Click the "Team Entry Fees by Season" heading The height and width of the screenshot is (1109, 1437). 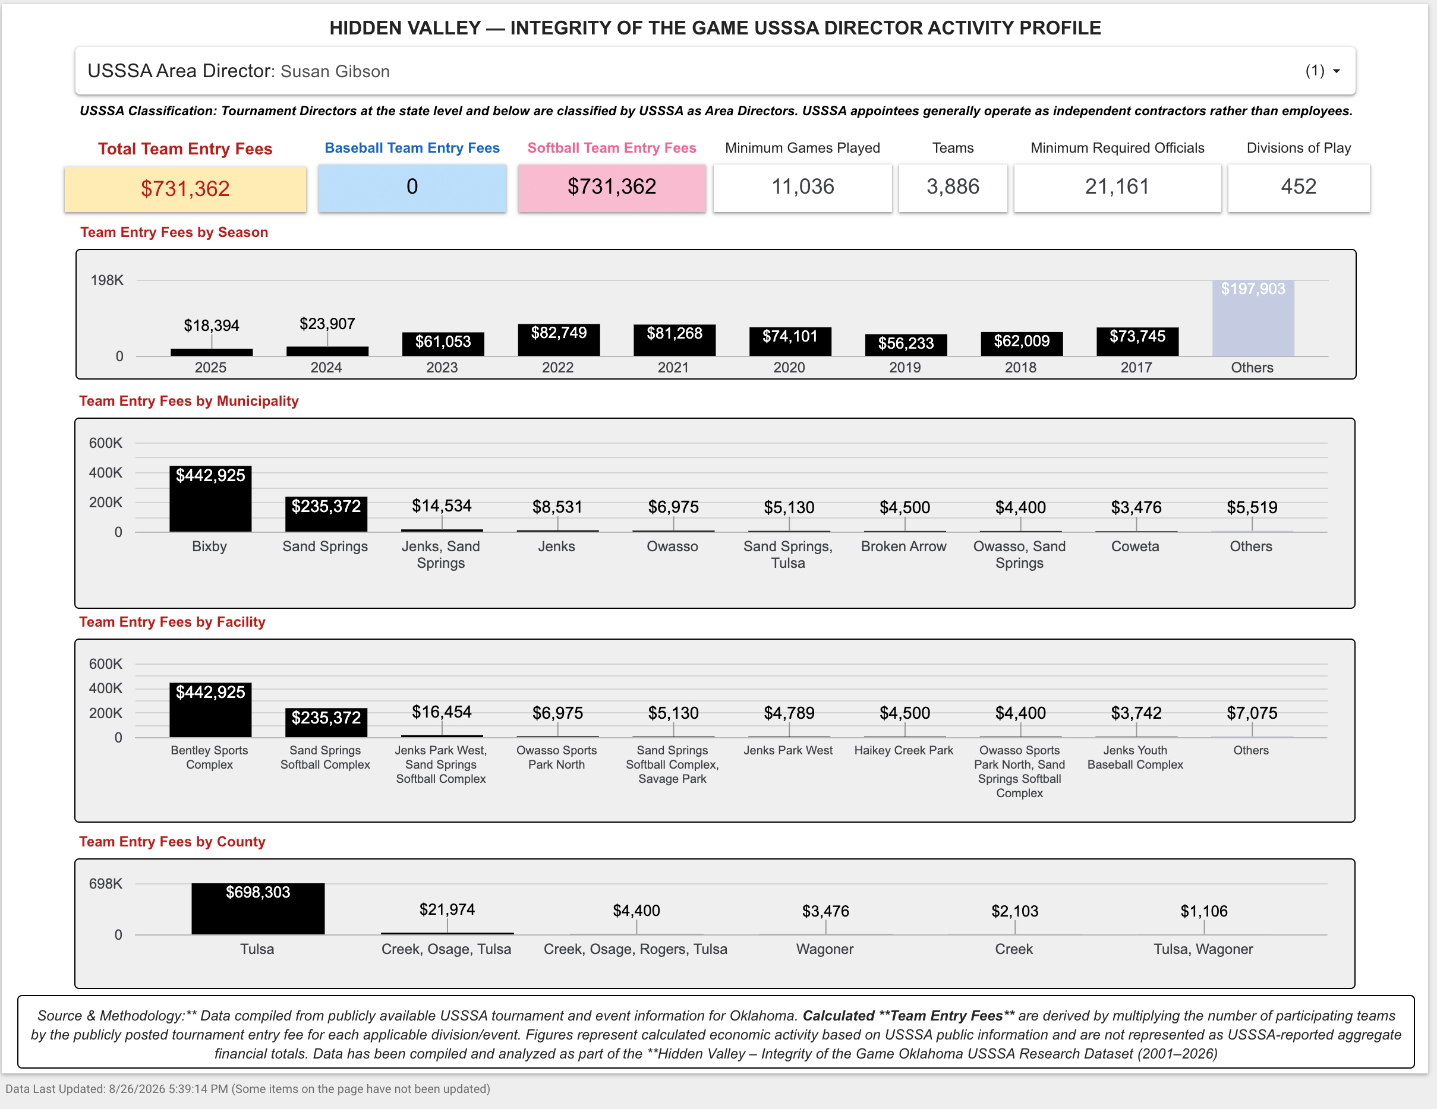coord(174,232)
